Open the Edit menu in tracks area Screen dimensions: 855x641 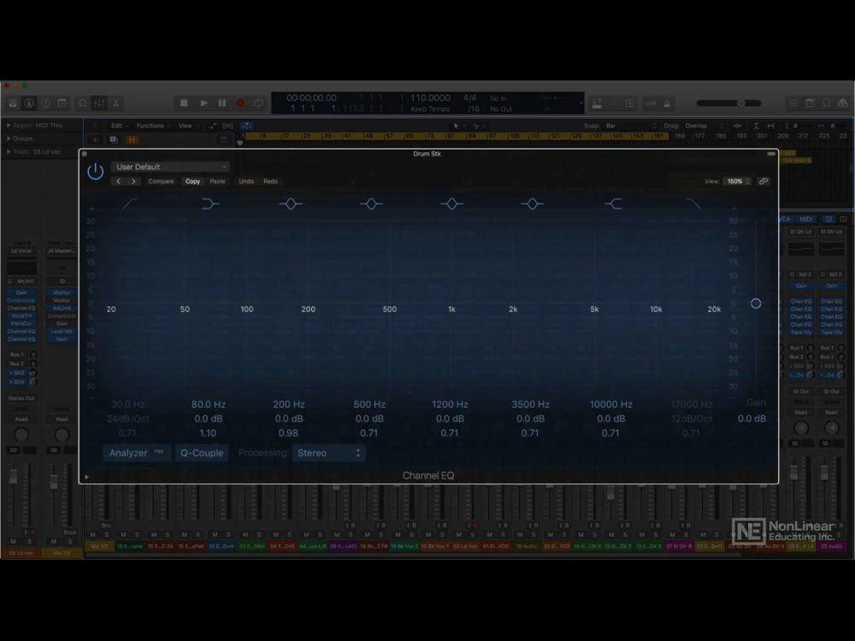tap(118, 126)
